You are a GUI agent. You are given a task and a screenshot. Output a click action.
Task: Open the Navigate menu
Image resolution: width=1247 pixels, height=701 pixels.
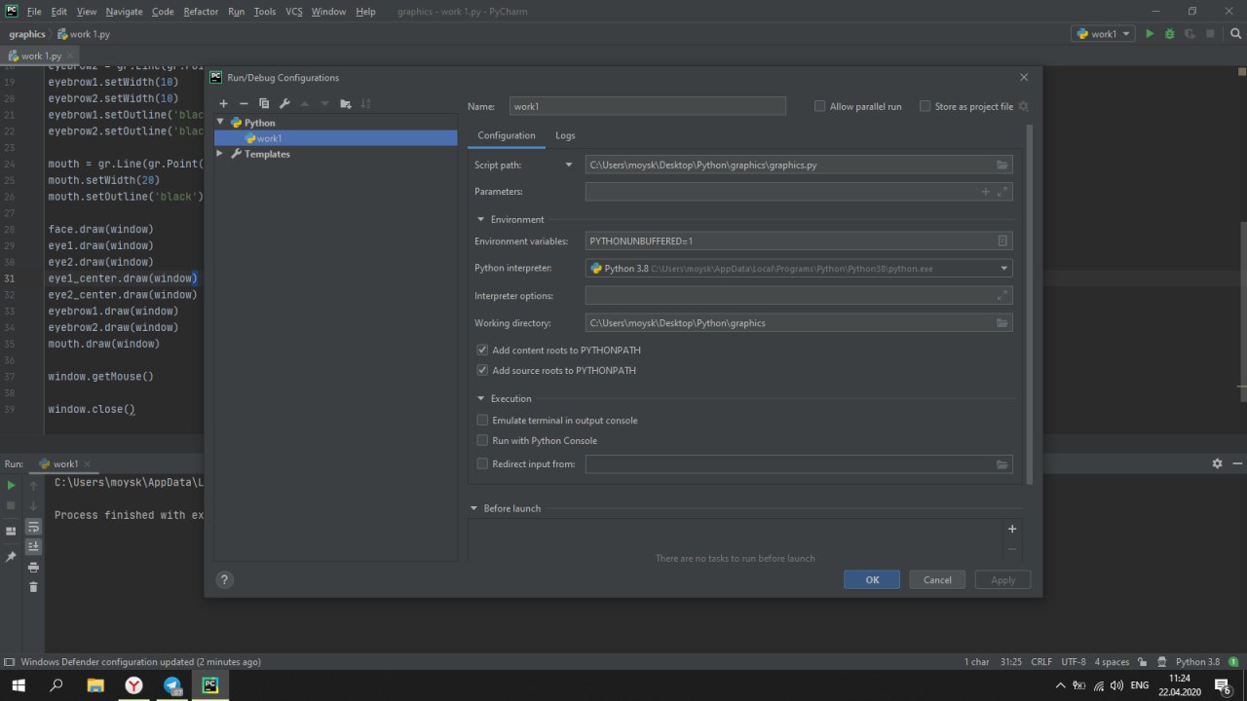click(x=124, y=12)
